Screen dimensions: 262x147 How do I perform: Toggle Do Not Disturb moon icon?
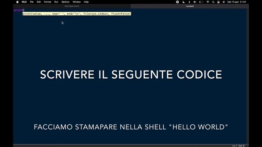tap(184, 2)
